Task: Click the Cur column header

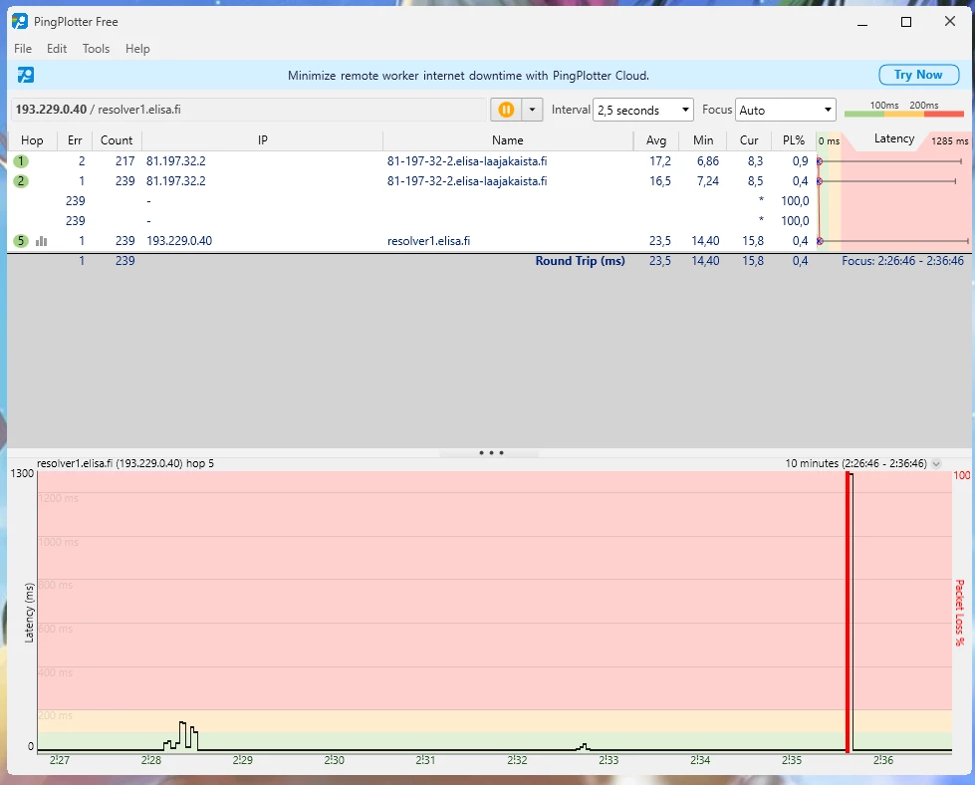Action: pyautogui.click(x=749, y=140)
